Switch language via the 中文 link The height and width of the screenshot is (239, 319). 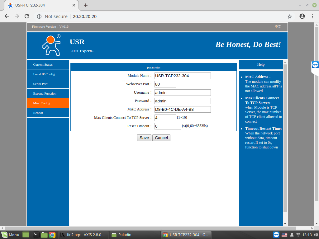pos(278,27)
